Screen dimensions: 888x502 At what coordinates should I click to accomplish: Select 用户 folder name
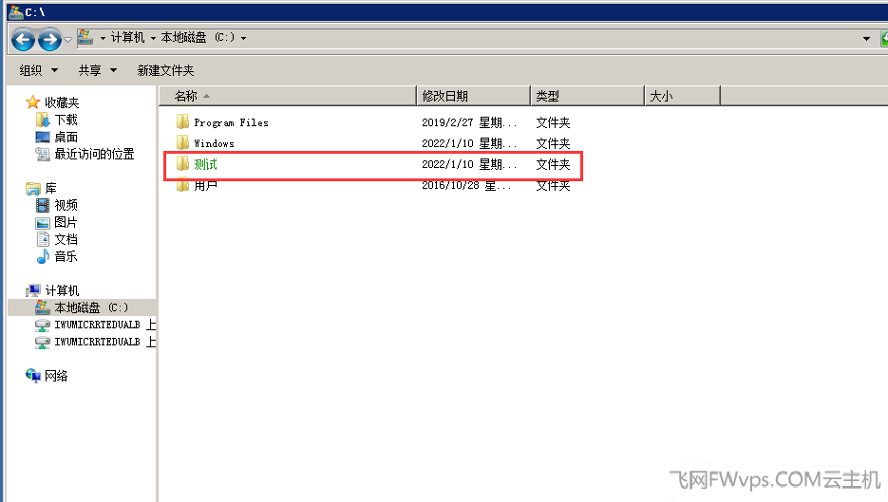pos(205,186)
